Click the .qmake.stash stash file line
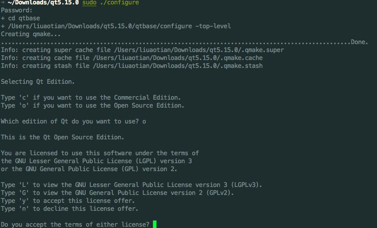Image resolution: width=377 pixels, height=228 pixels. pos(132,66)
